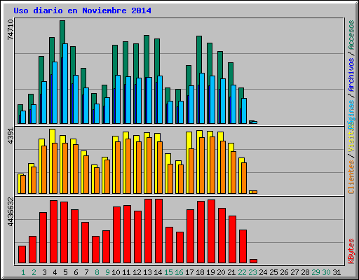Select day label 4 on the x-axis
The image size is (359, 280).
[55, 272]
